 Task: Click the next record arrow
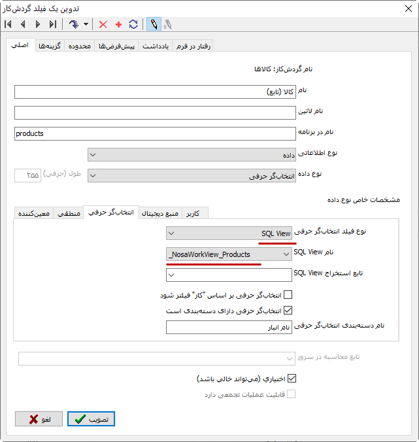[38, 24]
